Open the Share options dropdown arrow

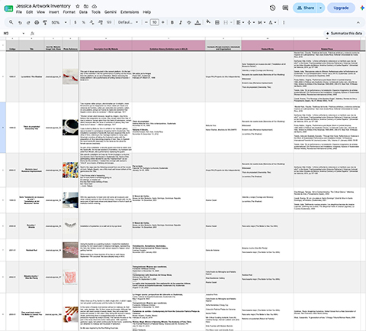pyautogui.click(x=320, y=8)
